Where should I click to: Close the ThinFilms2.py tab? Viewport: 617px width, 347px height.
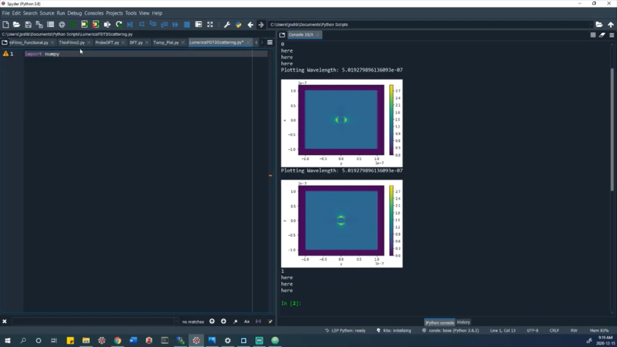pyautogui.click(x=88, y=43)
